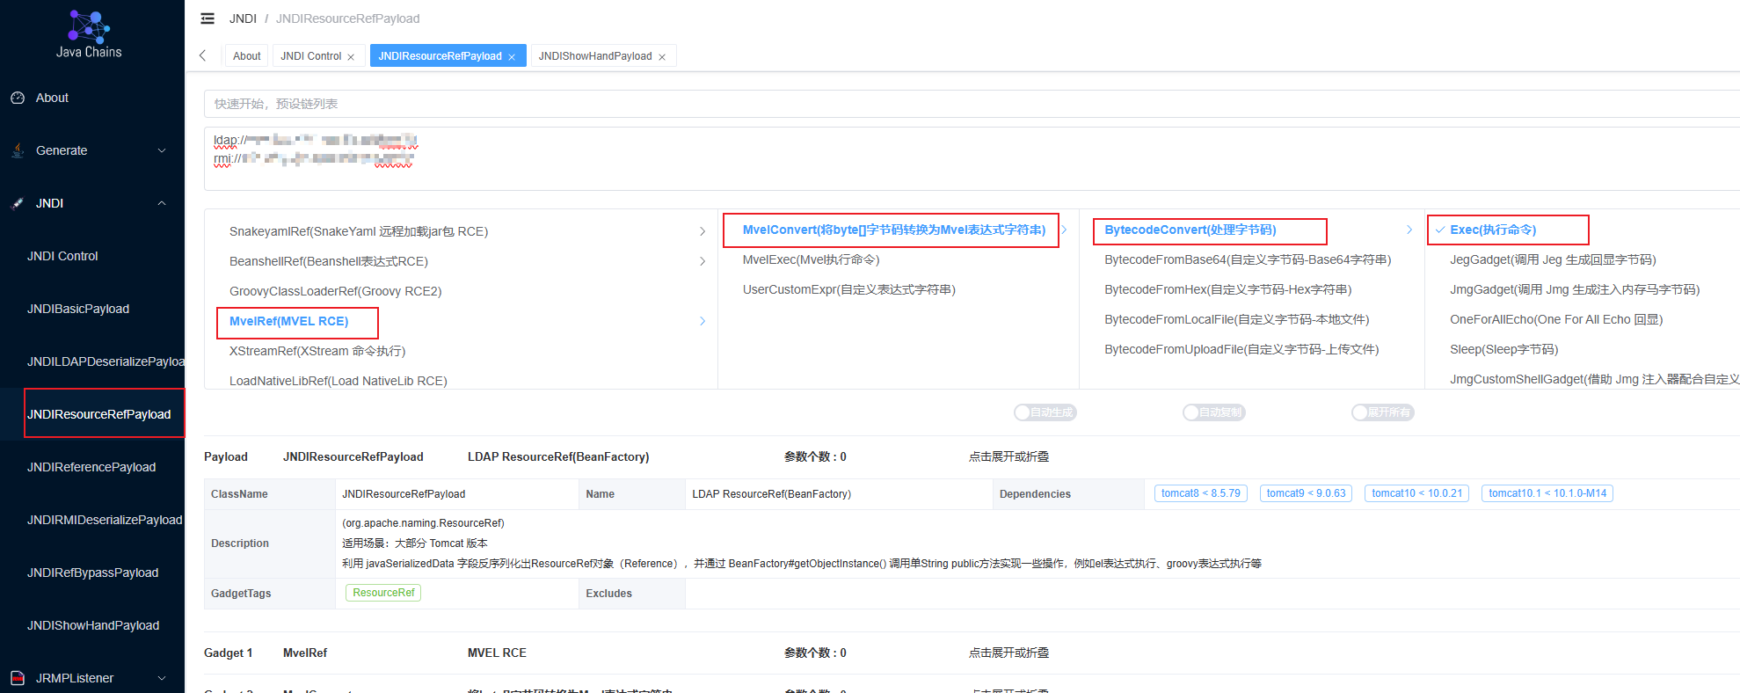This screenshot has height=693, width=1740.
Task: Click the Generate Java icon in sidebar
Action: 18,150
